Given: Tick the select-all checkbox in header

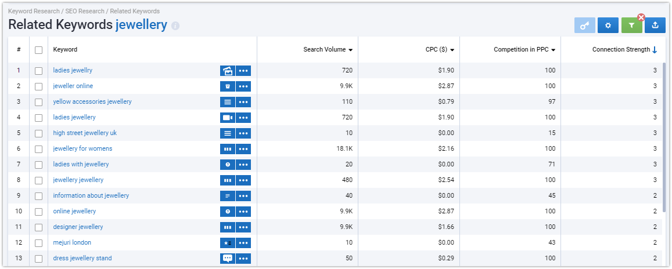Looking at the screenshot, I should [38, 50].
